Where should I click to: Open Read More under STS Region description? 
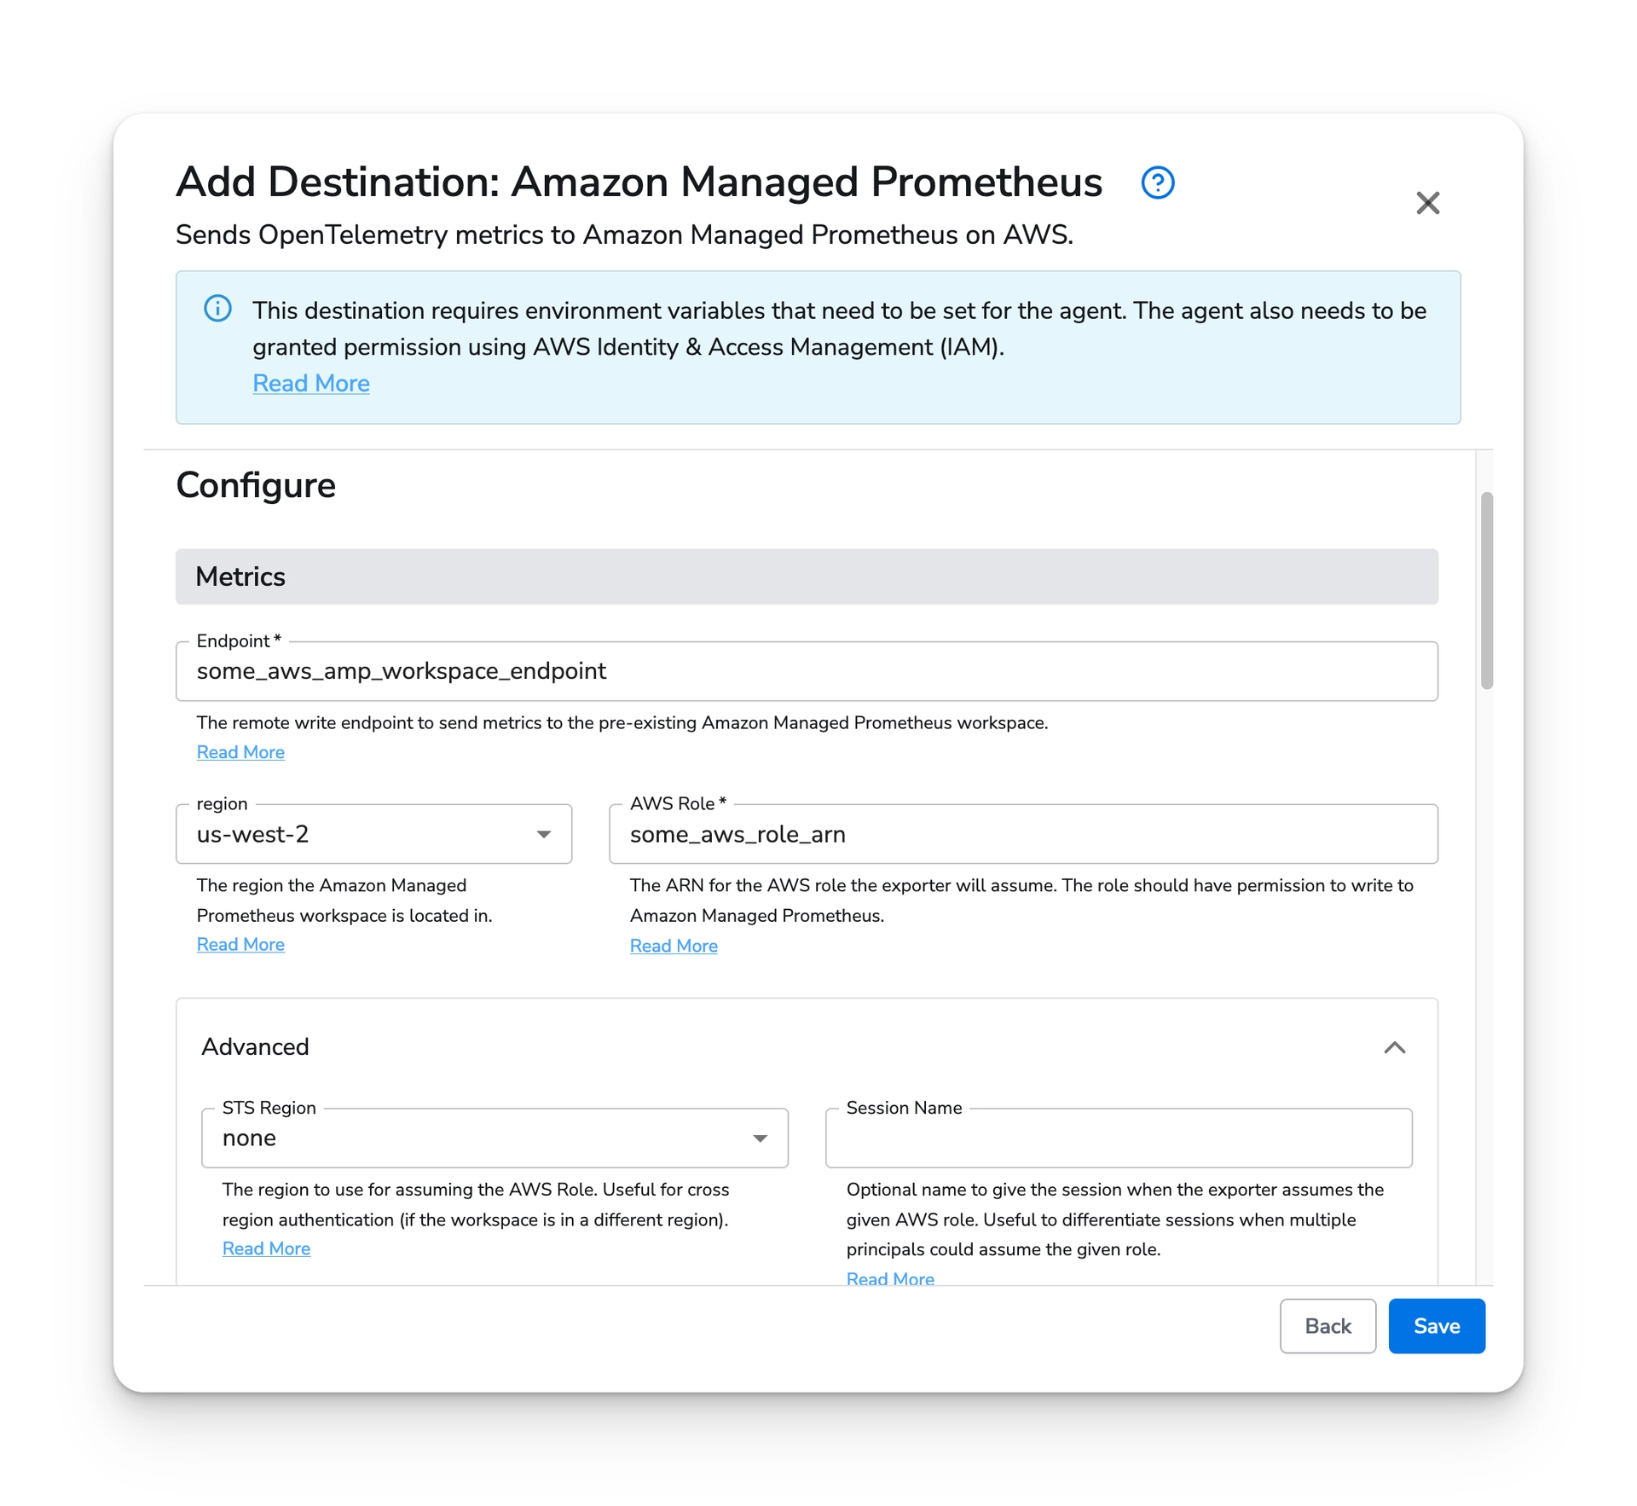(x=266, y=1249)
